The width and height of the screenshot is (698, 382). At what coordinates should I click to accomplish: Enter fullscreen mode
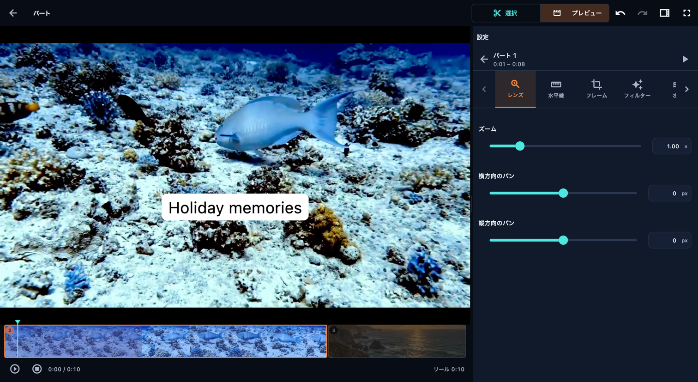(x=686, y=13)
